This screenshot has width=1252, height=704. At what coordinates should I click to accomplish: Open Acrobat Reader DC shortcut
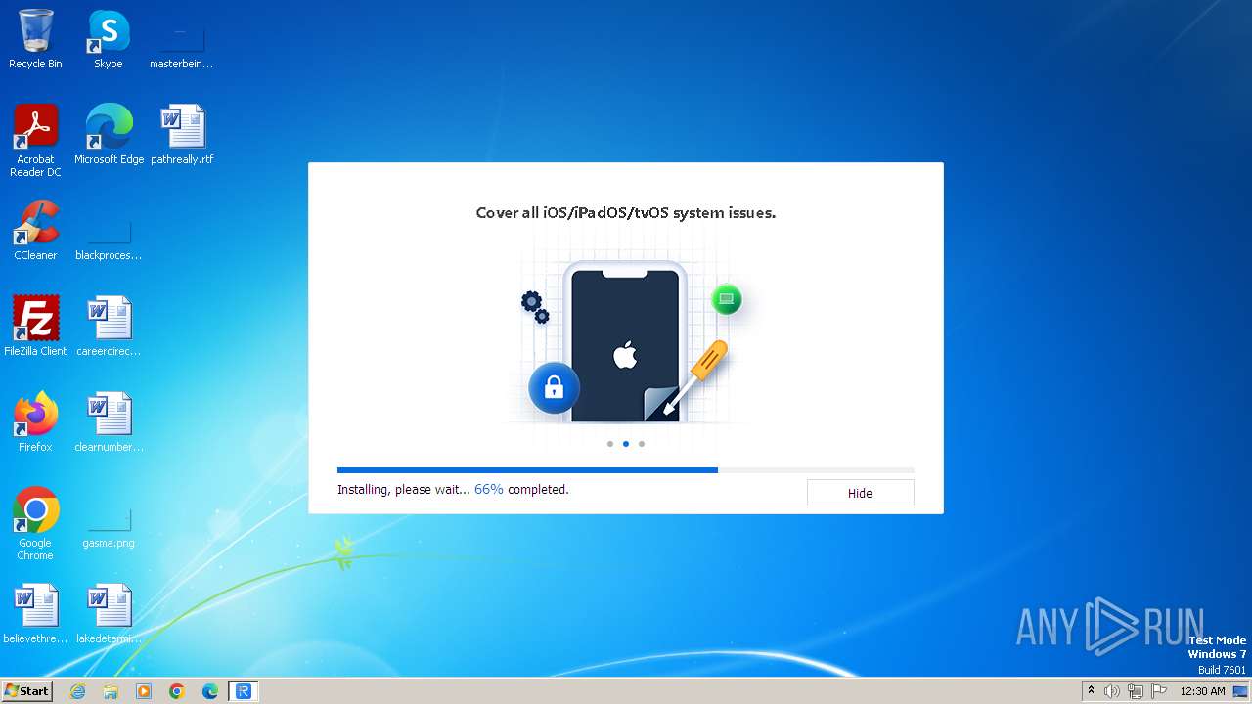(35, 140)
